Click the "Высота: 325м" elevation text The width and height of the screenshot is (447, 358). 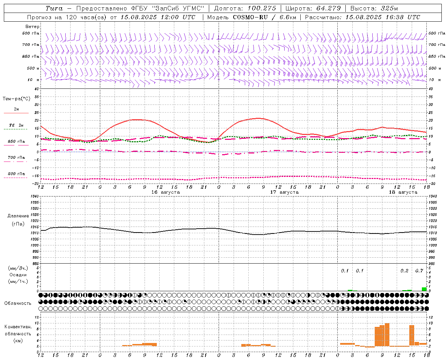[374, 8]
